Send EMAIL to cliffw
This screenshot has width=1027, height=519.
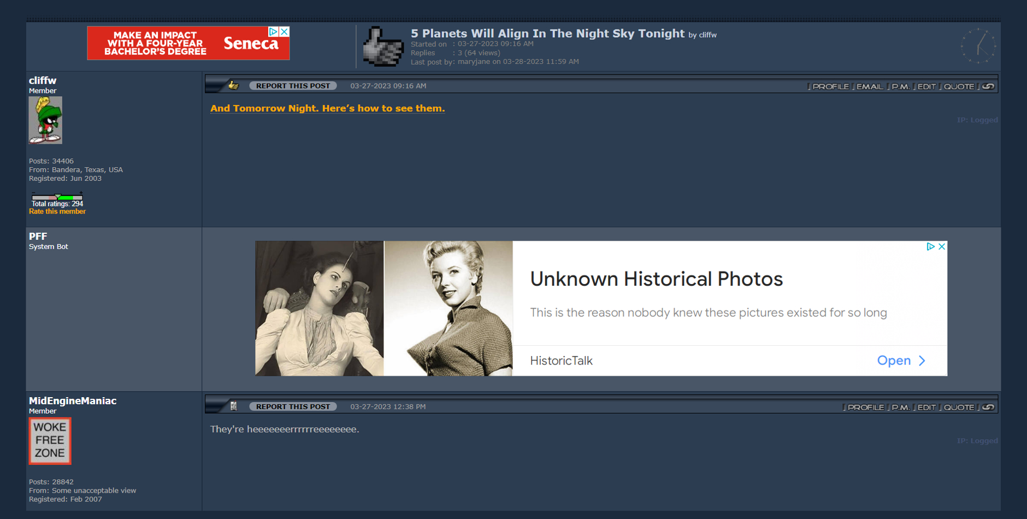[869, 86]
